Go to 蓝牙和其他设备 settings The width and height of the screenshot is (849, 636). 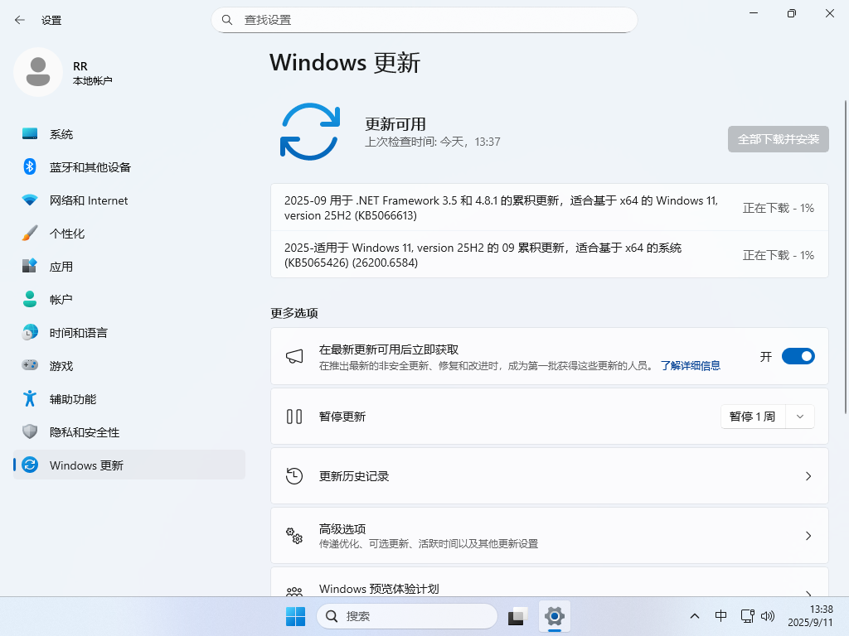(129, 166)
